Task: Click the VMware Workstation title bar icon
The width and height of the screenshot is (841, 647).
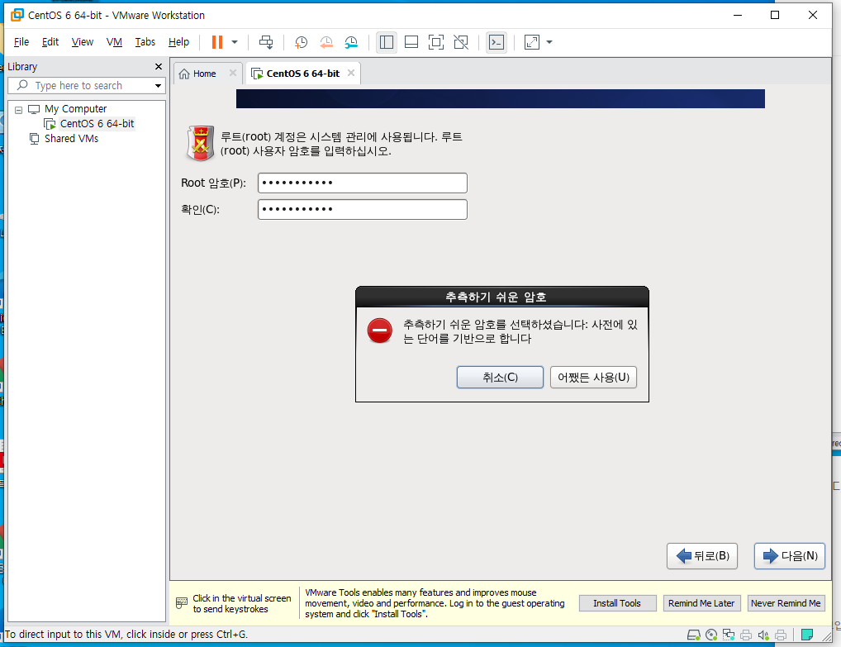Action: pyautogui.click(x=17, y=15)
